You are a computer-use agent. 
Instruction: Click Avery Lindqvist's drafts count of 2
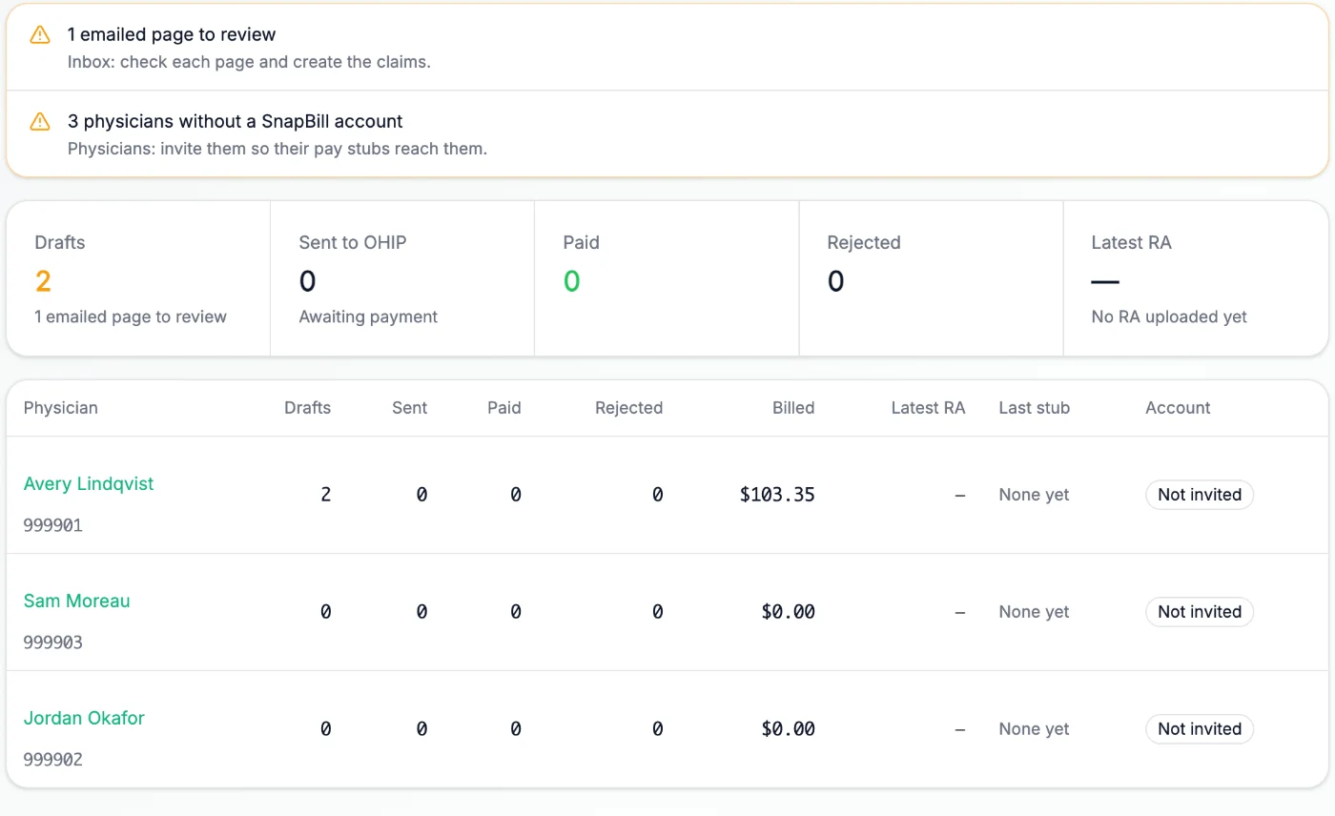tap(325, 495)
